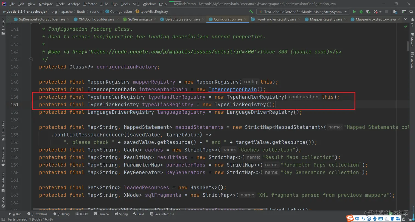
Task: Open Search Everywhere magnifier icon
Action: click(412, 12)
